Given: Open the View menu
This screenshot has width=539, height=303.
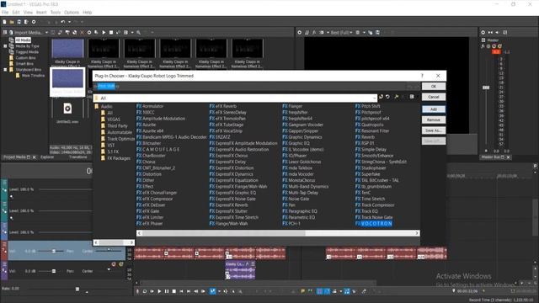Looking at the screenshot, I should (28, 13).
